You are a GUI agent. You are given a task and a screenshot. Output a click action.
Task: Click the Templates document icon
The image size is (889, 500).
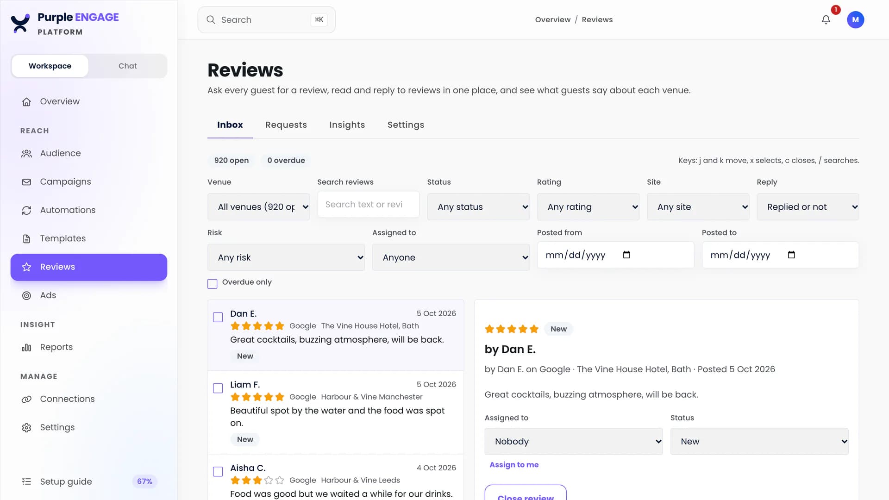coord(26,239)
